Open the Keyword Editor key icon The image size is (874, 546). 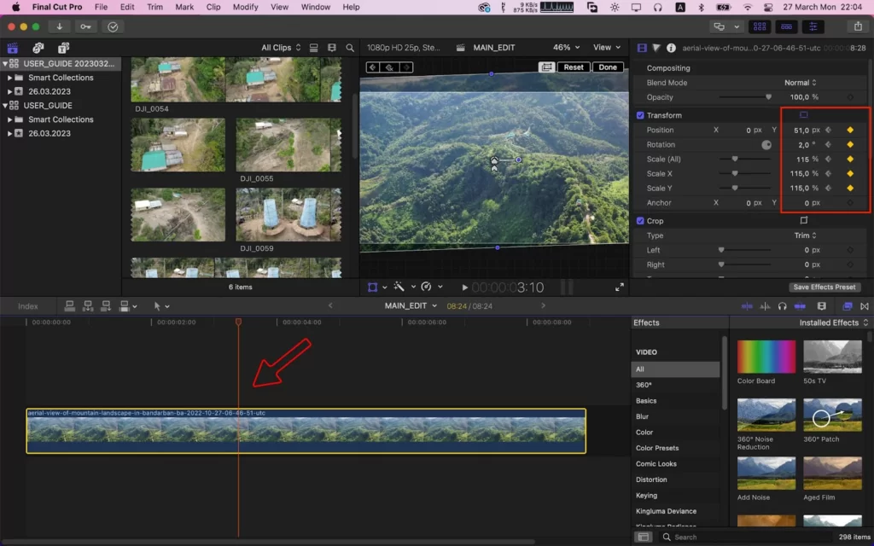coord(85,26)
